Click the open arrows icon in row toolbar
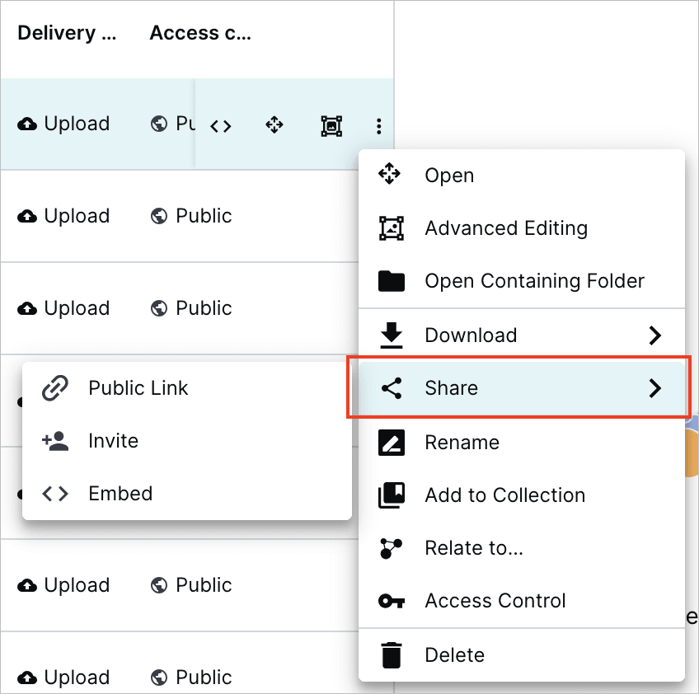Viewport: 699px width, 694px height. click(x=274, y=125)
